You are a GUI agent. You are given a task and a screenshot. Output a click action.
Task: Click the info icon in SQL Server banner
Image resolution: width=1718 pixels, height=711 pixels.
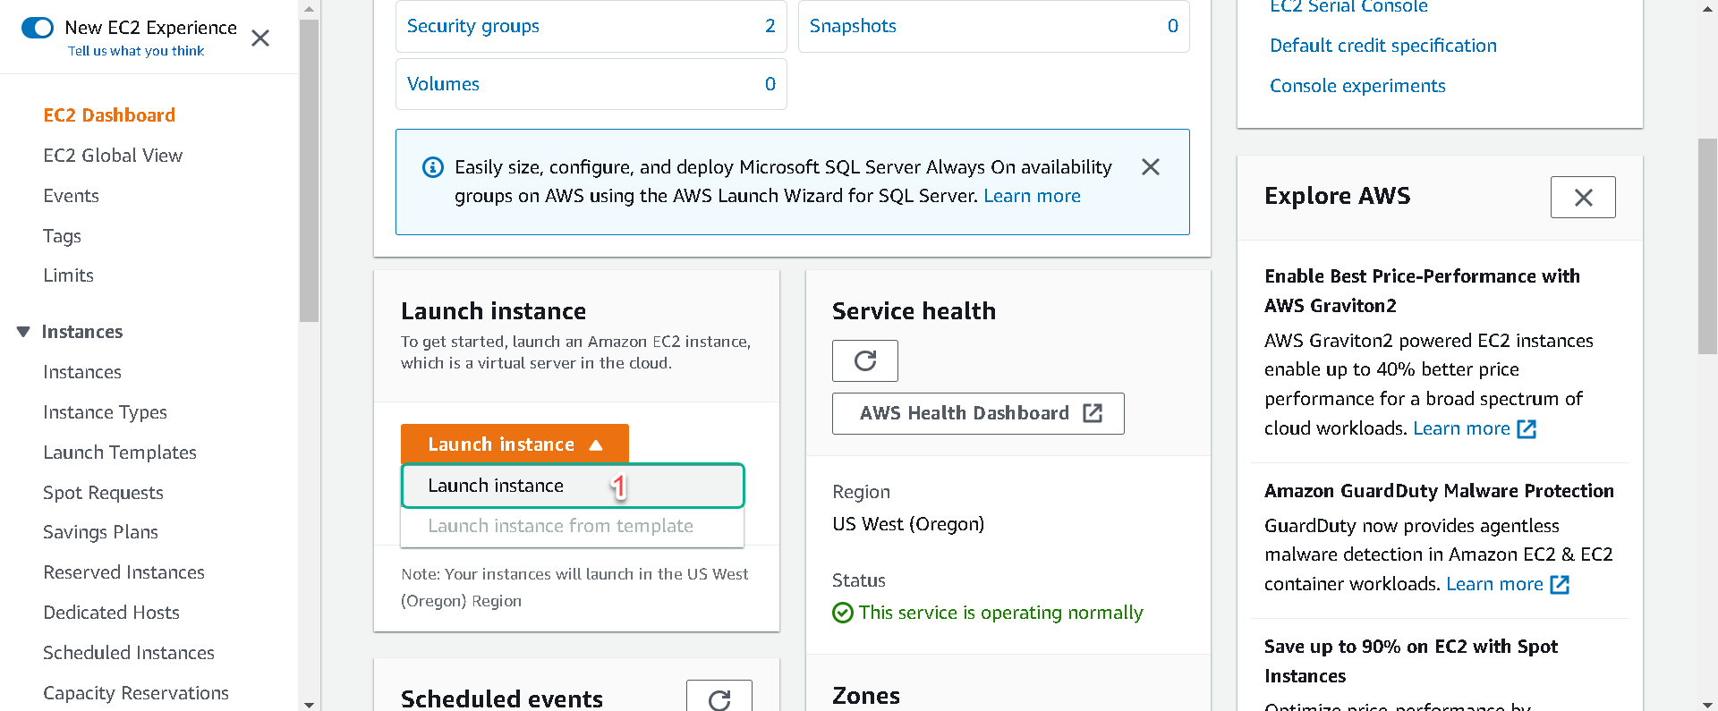click(x=432, y=167)
